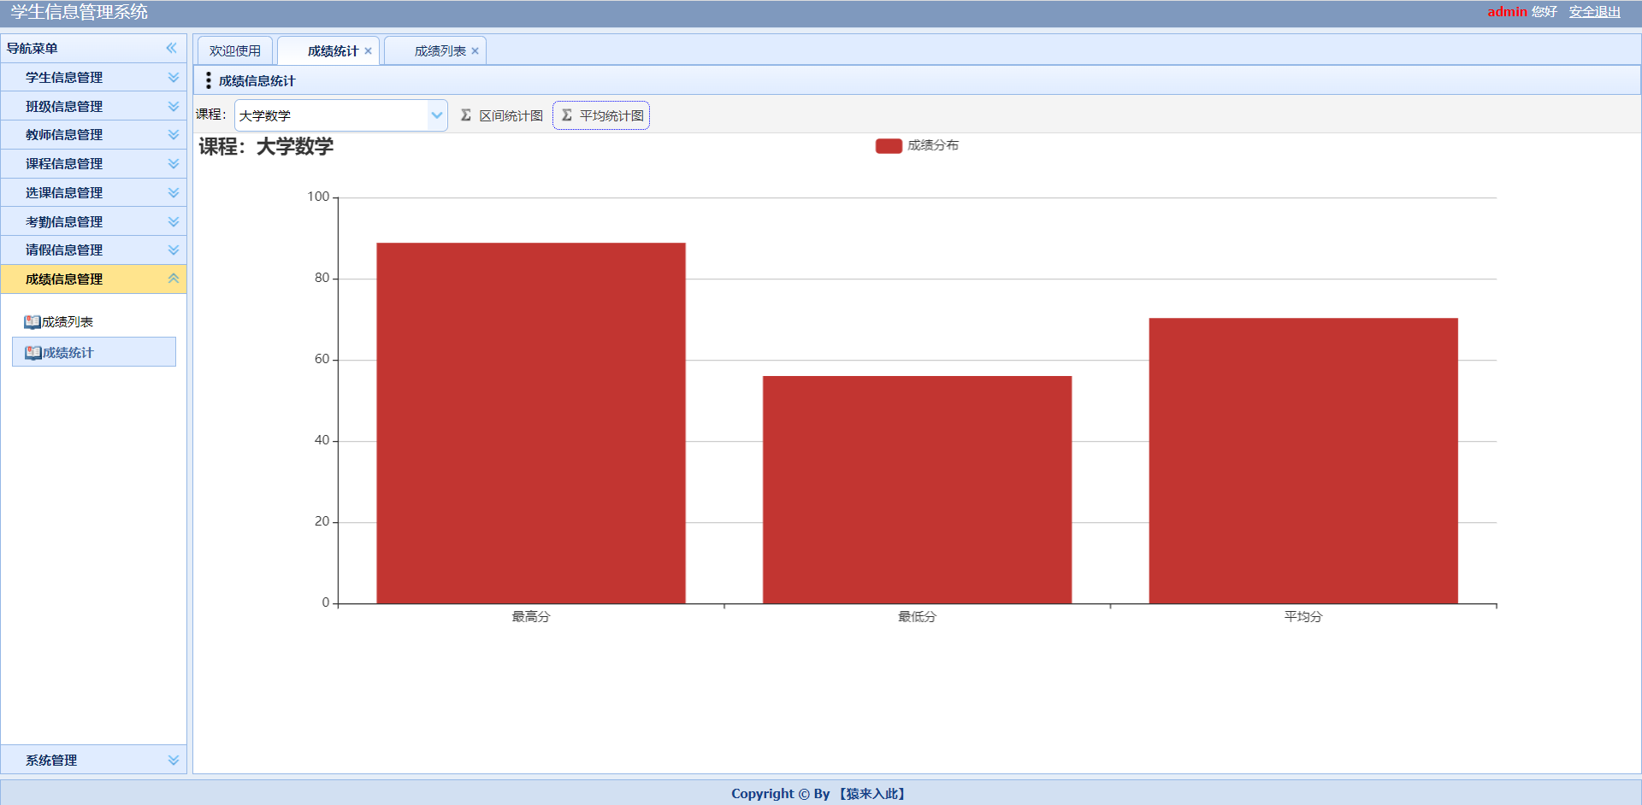Open the 班级信息管理 menu header
The width and height of the screenshot is (1642, 805).
click(x=93, y=106)
